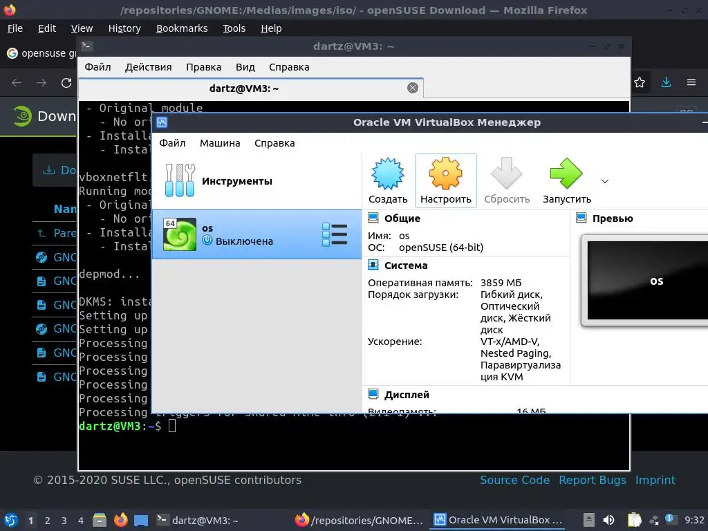Expand the dropdown arrow next to Запустить
This screenshot has height=531, width=708.
tap(605, 181)
